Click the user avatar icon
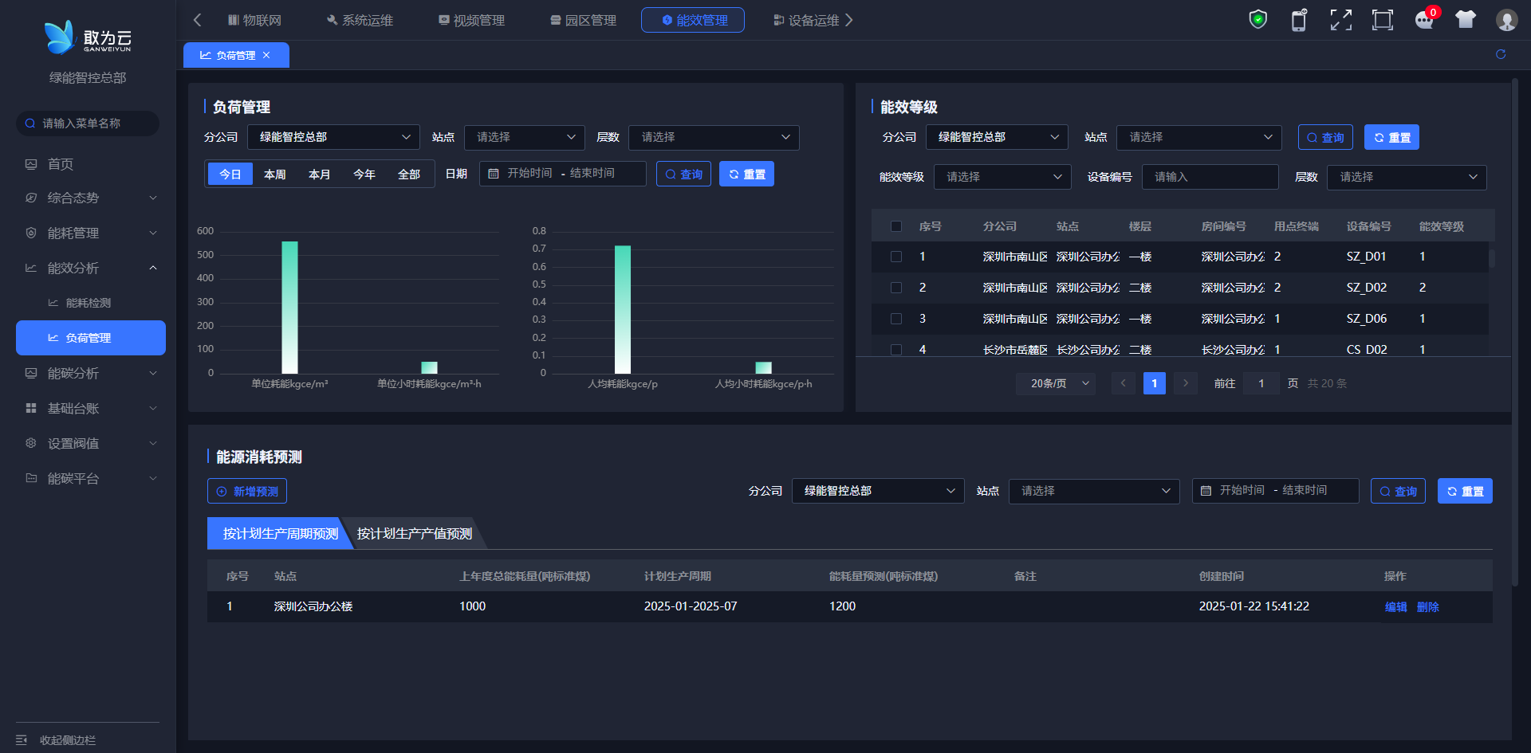Screen dimensions: 1531x753 pos(1506,20)
